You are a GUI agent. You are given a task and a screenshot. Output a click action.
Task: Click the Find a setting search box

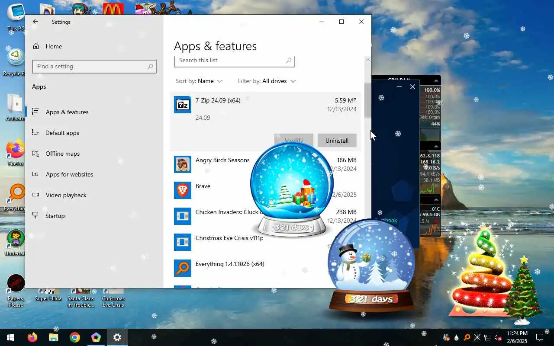point(94,66)
